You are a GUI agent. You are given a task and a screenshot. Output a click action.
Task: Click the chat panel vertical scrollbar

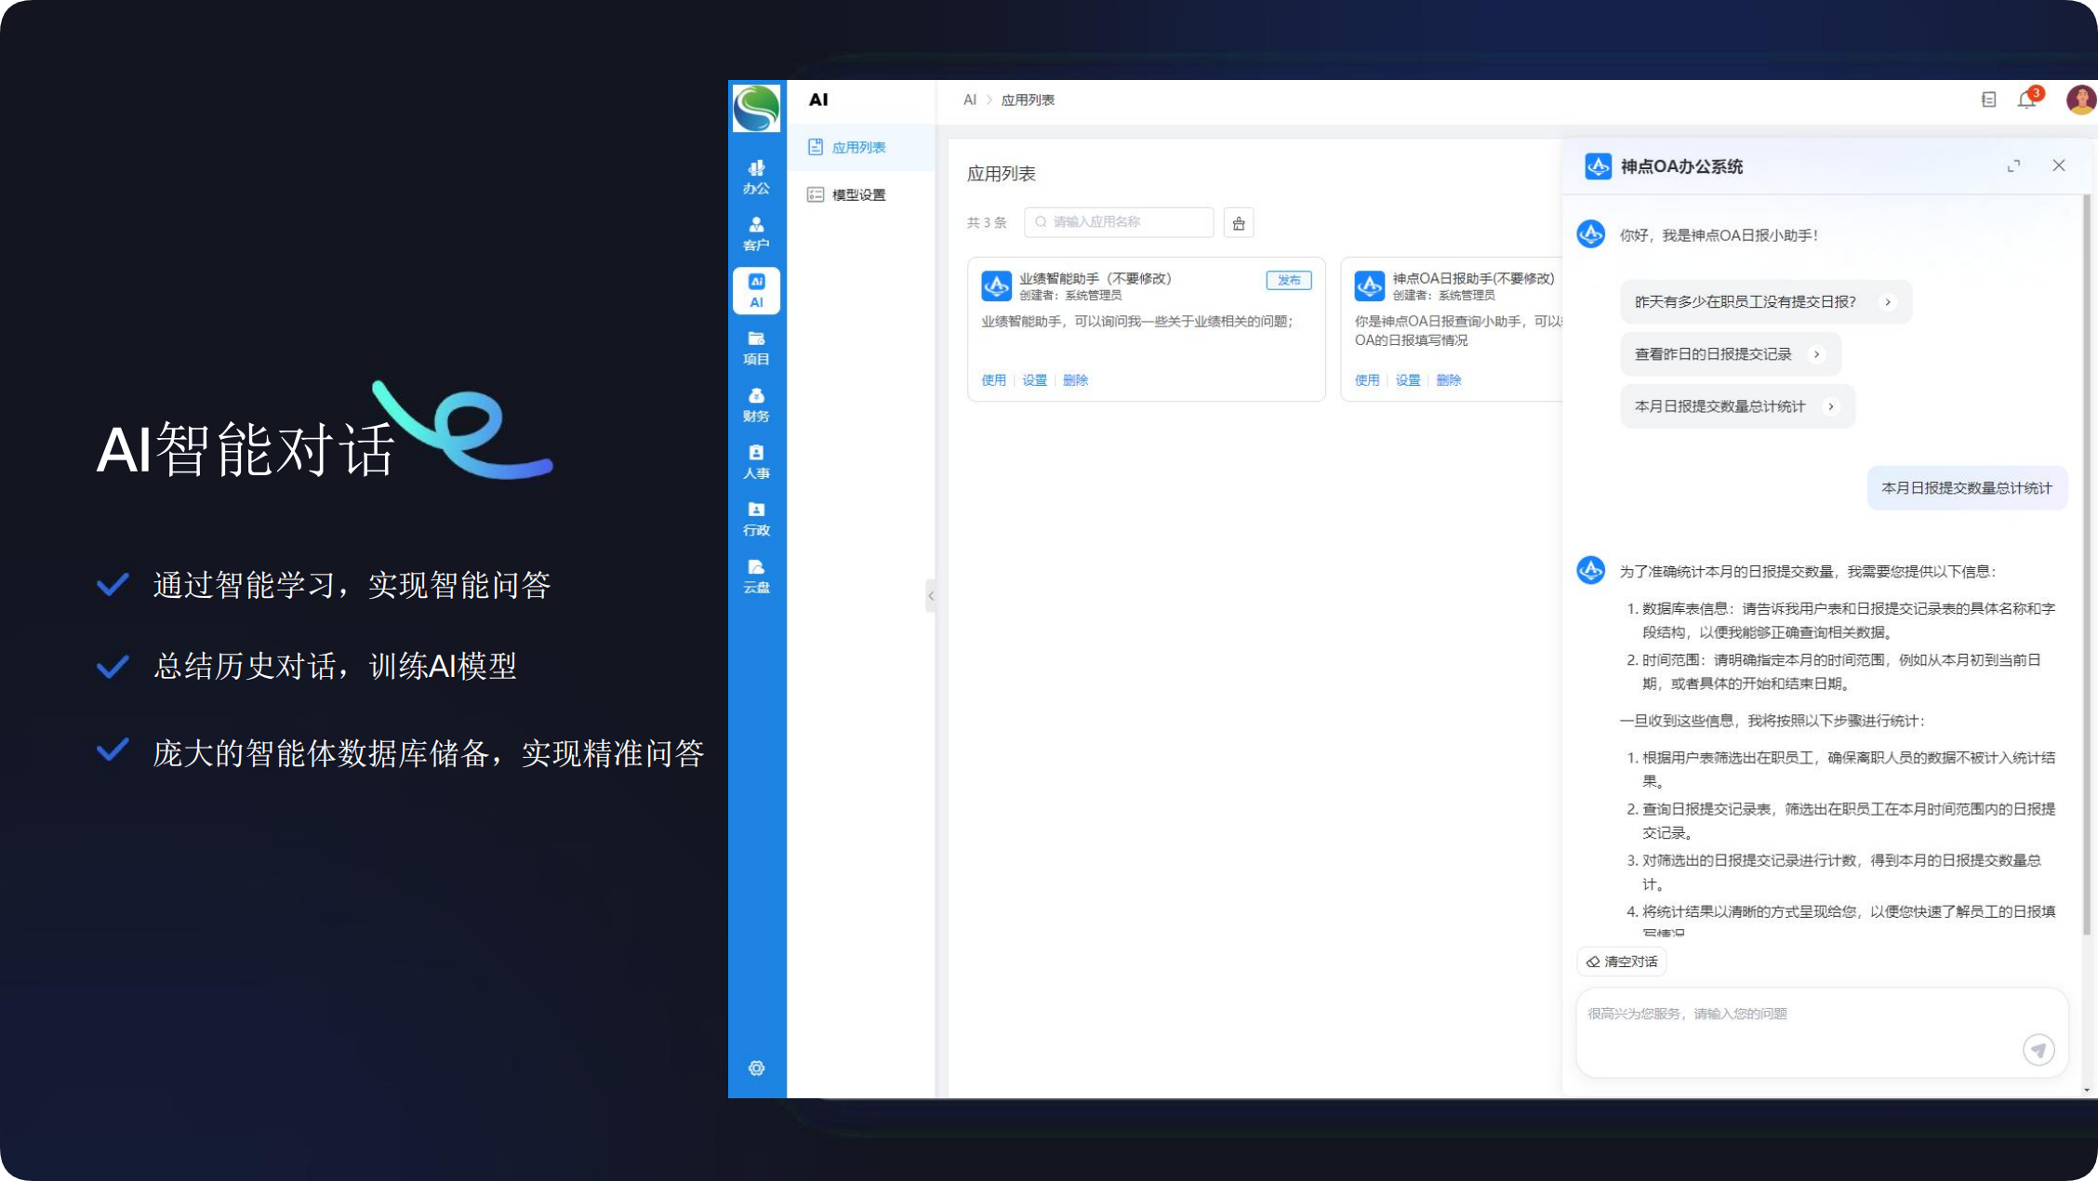click(x=2086, y=558)
